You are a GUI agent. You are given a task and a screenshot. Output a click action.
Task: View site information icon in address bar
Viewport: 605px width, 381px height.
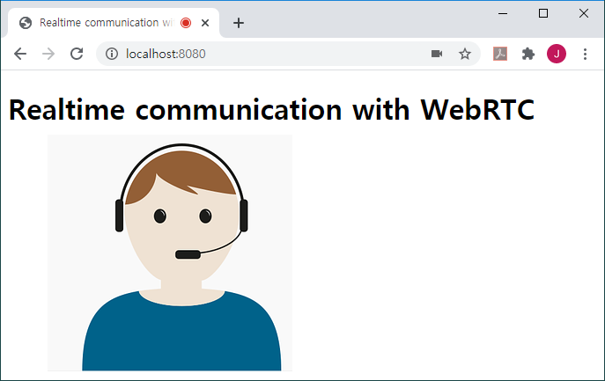pyautogui.click(x=112, y=54)
